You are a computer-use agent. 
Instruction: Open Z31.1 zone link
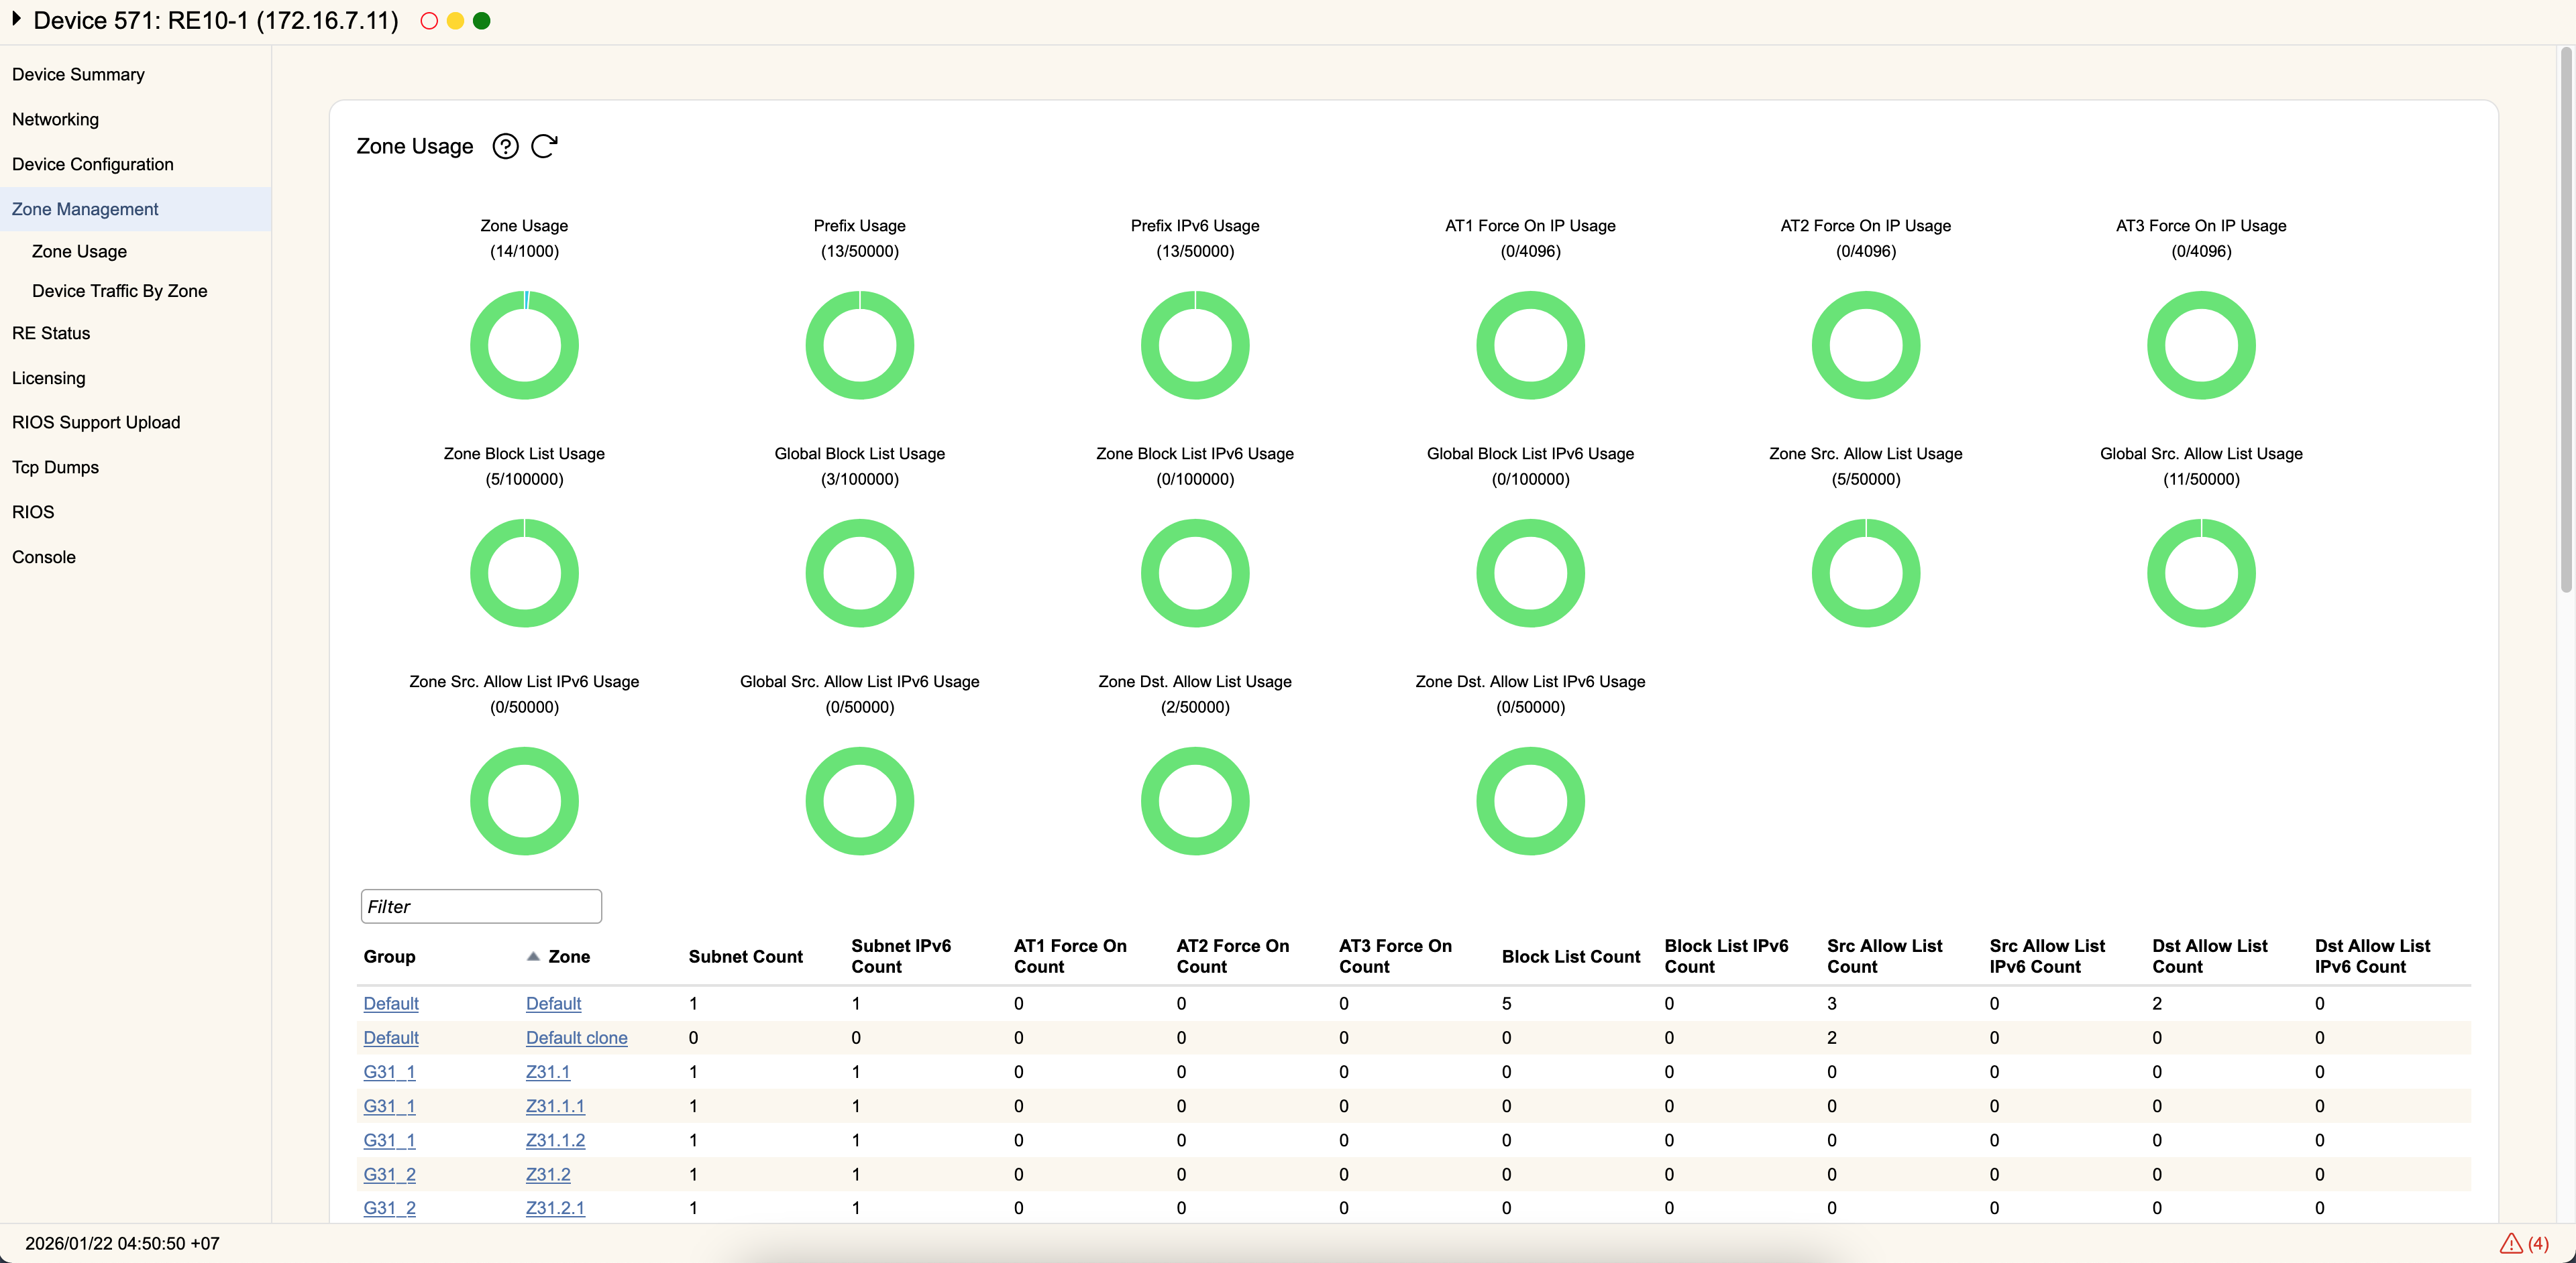pos(548,1071)
